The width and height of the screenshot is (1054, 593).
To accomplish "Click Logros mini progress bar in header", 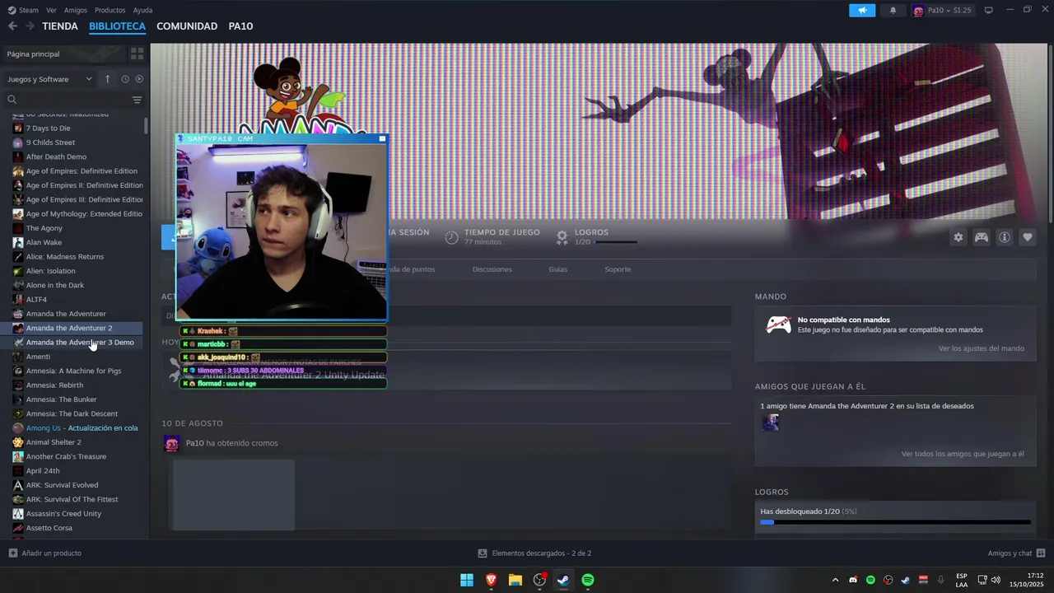I will tap(616, 242).
